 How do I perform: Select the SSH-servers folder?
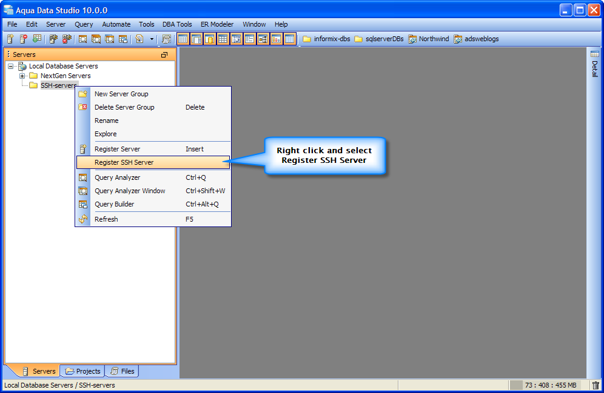click(x=59, y=85)
